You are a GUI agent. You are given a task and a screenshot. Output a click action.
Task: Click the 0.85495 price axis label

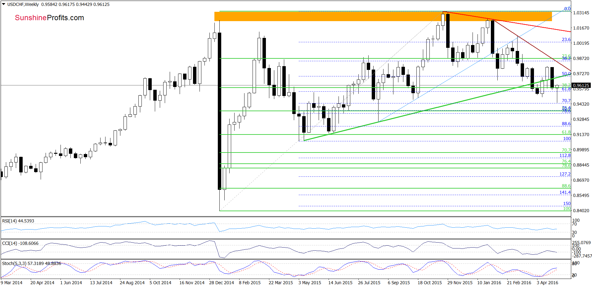[x=581, y=195]
